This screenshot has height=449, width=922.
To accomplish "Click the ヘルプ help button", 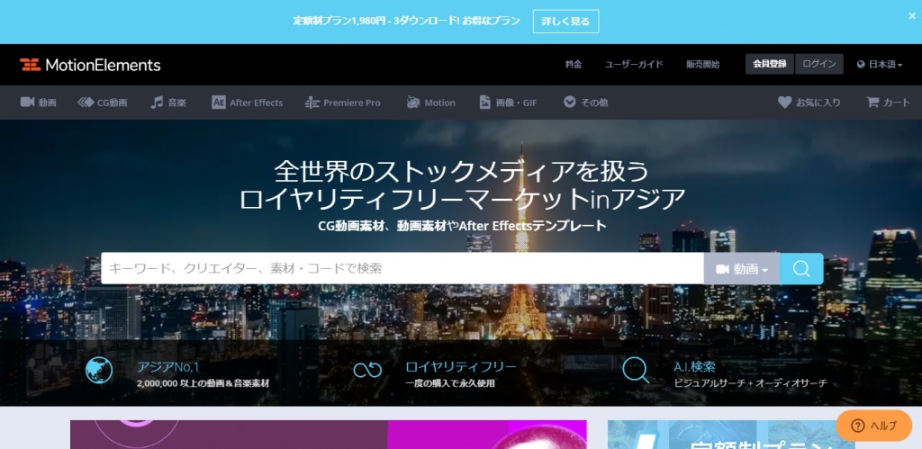I will click(x=873, y=426).
